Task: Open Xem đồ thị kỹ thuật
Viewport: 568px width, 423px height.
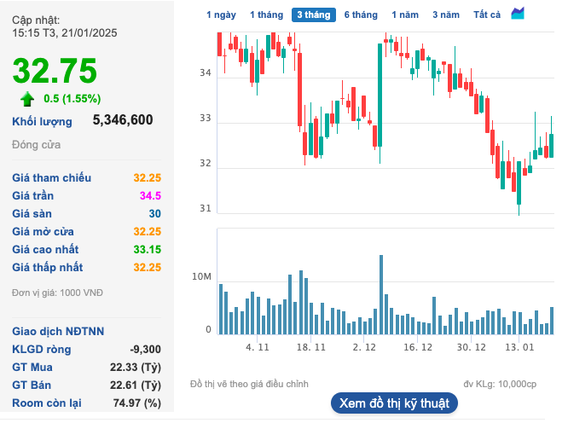Action: [x=394, y=403]
